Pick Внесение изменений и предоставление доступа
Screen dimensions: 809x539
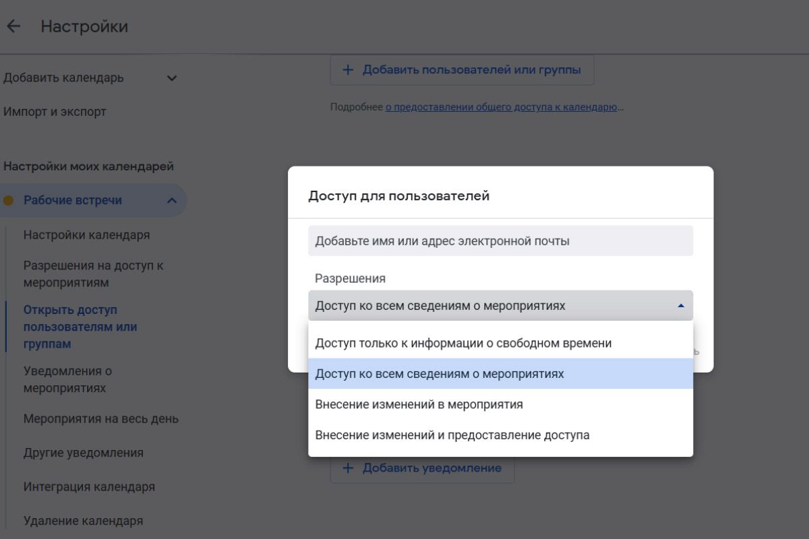(x=500, y=435)
